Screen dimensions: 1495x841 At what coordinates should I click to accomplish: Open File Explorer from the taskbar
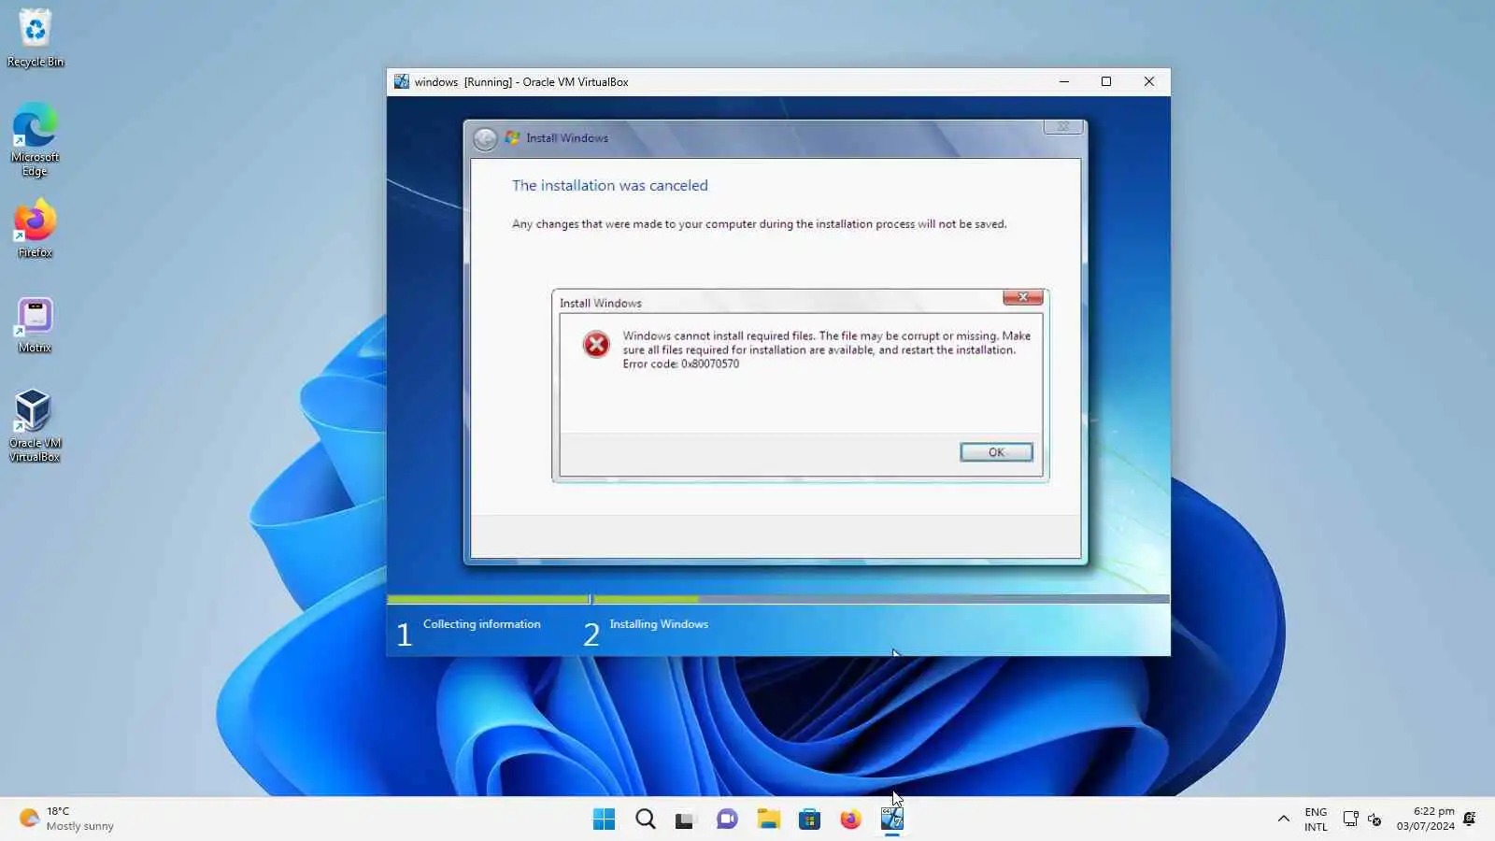click(x=768, y=820)
